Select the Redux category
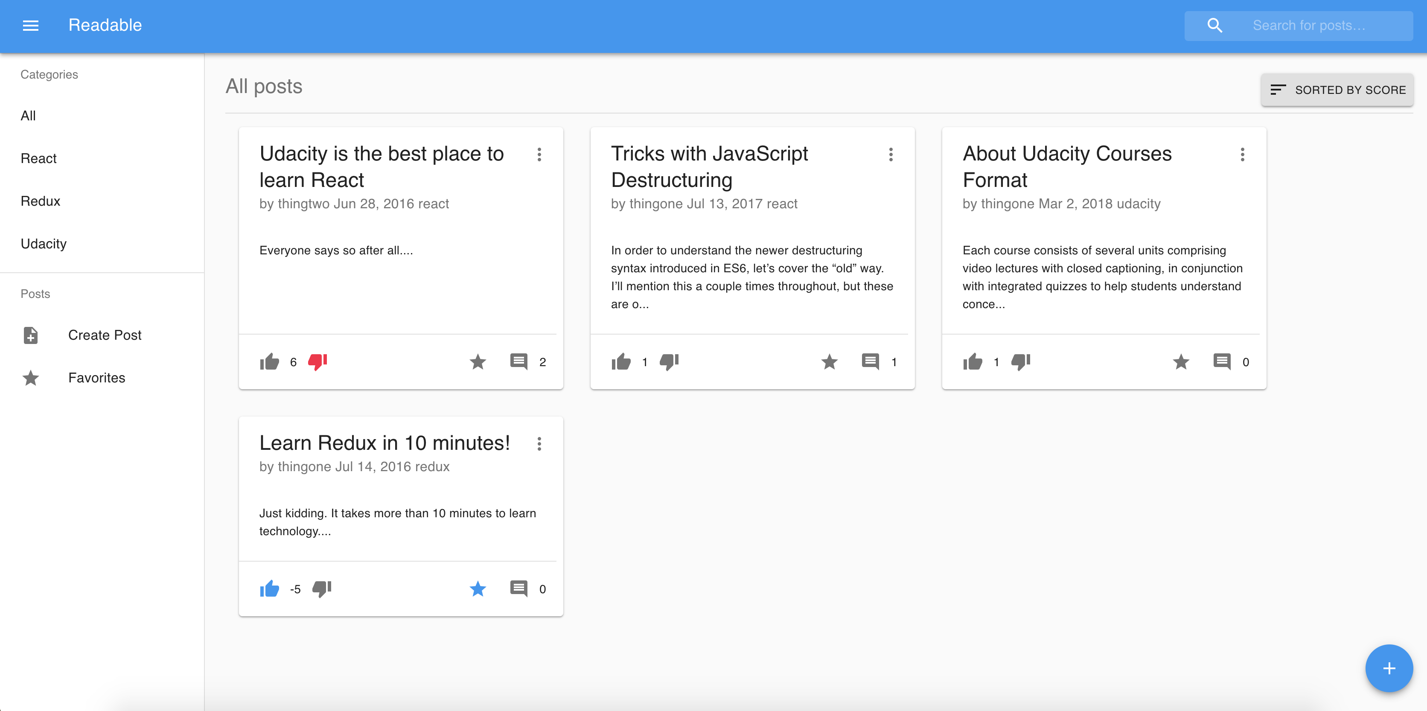 click(41, 201)
